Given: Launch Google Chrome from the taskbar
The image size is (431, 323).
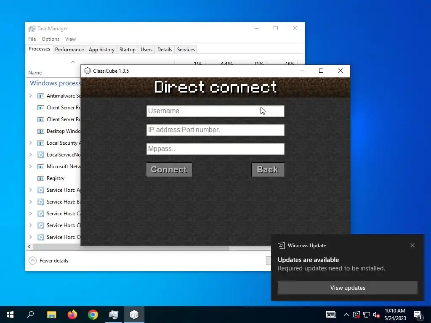Looking at the screenshot, I should (x=93, y=315).
